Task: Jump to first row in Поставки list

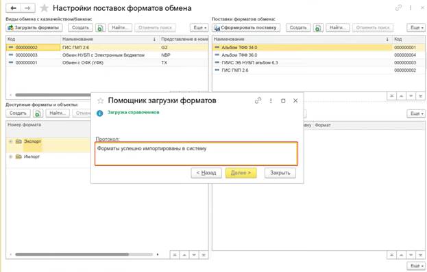Action: (x=391, y=96)
